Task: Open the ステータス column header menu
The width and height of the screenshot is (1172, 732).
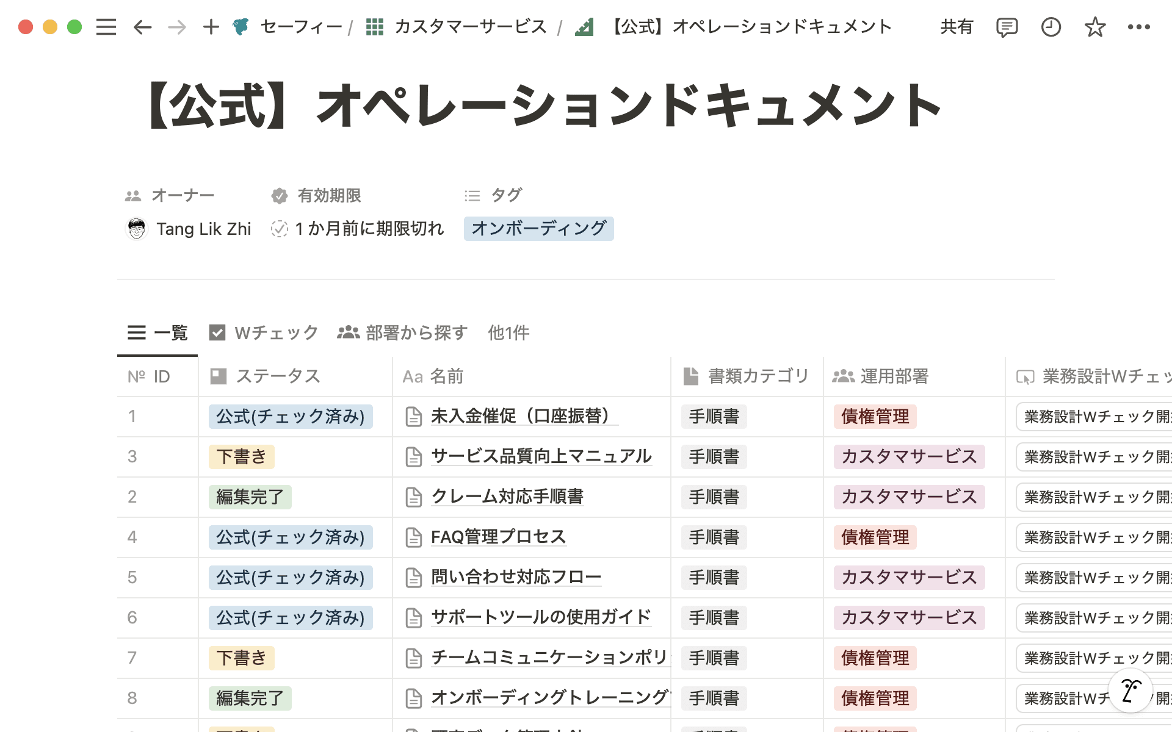Action: pos(278,376)
